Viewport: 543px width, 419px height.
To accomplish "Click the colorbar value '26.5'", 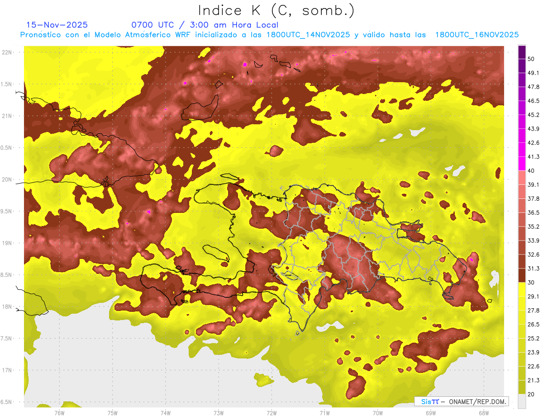I will click(x=533, y=325).
